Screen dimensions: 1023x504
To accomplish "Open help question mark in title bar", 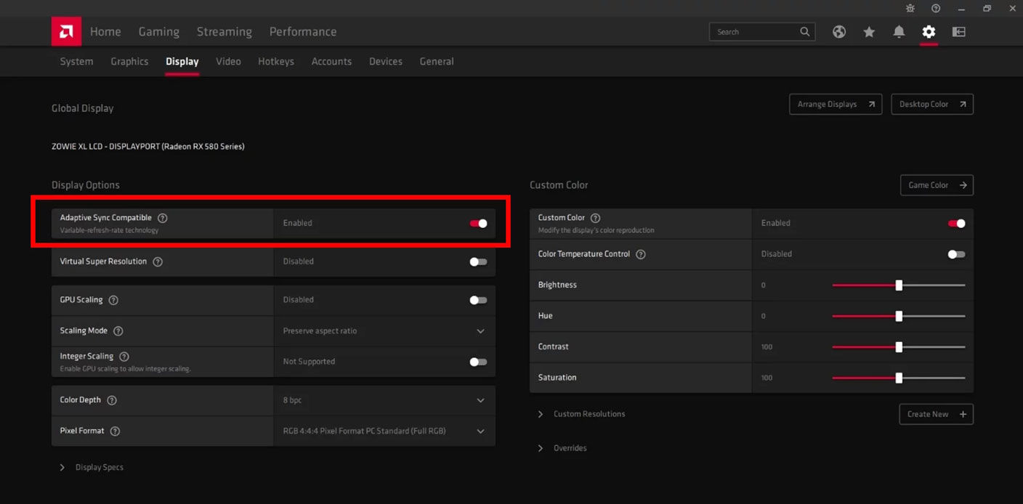I will click(936, 8).
